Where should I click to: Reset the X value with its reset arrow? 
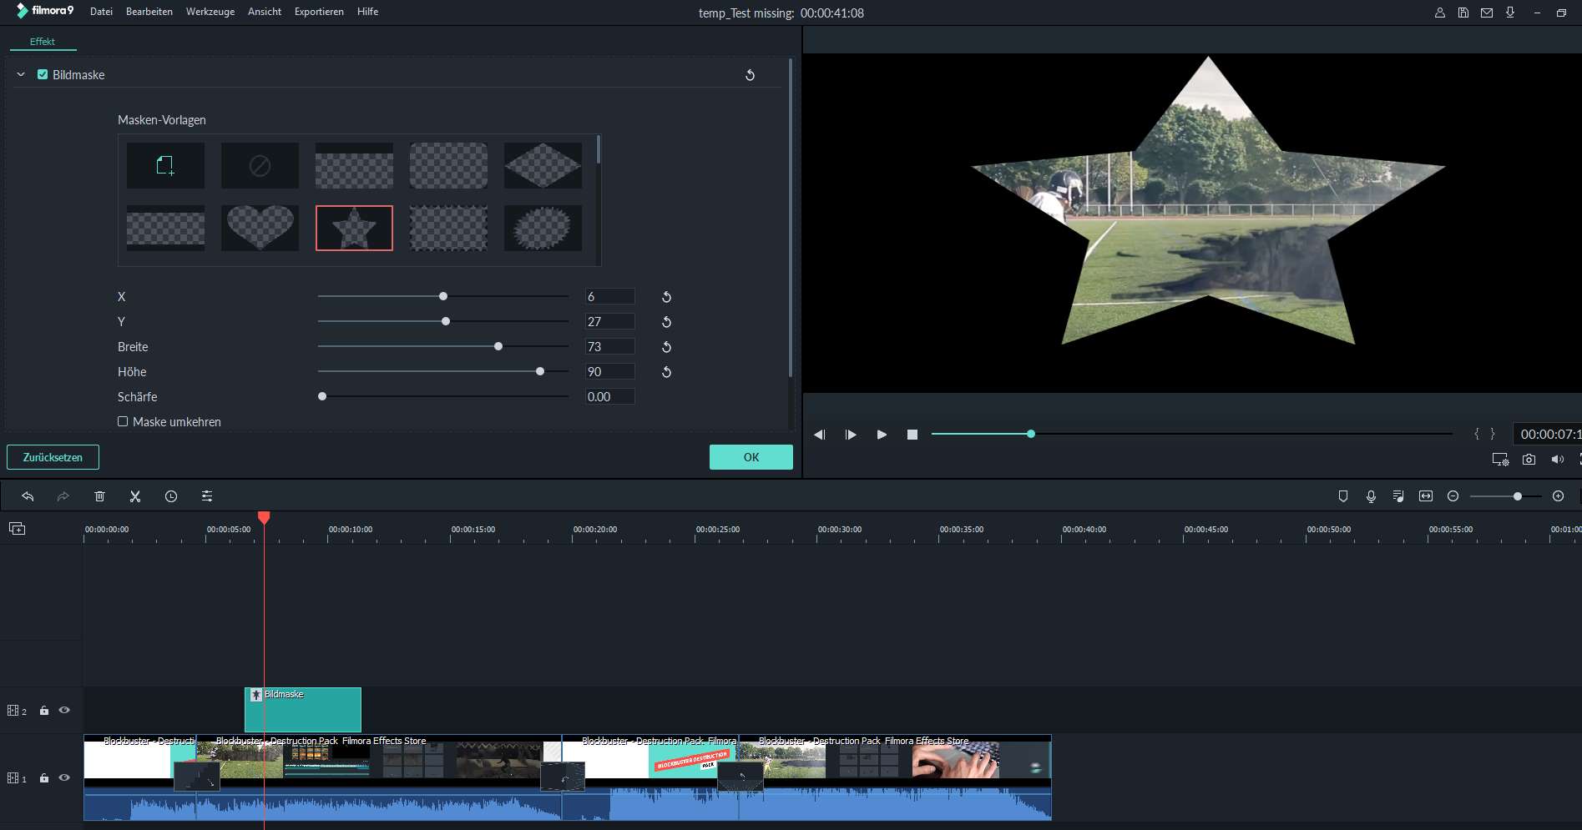point(666,297)
